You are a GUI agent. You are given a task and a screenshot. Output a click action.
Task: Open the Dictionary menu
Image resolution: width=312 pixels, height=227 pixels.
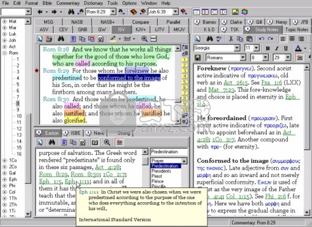[93, 3]
